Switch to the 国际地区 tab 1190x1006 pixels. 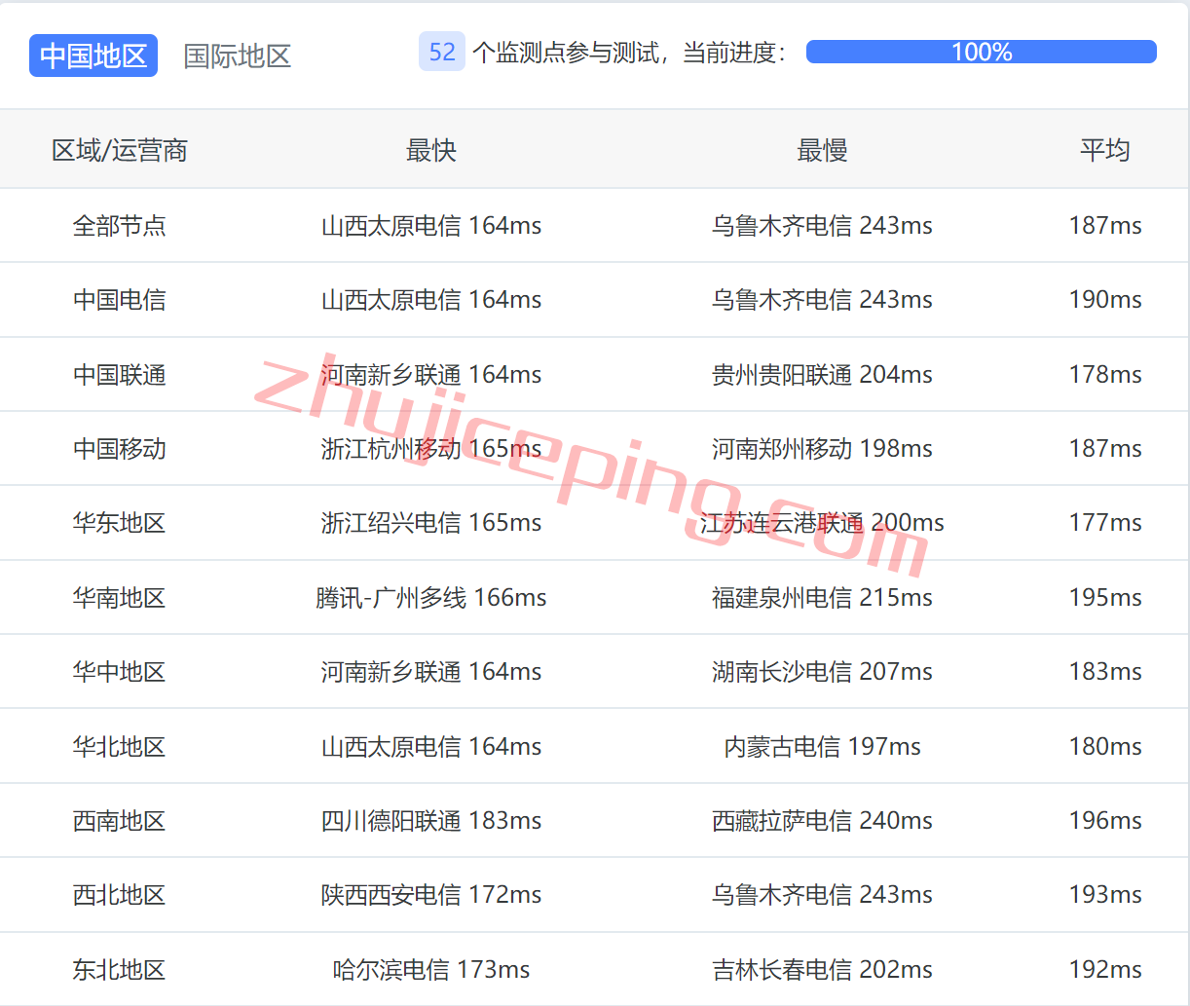pos(237,56)
